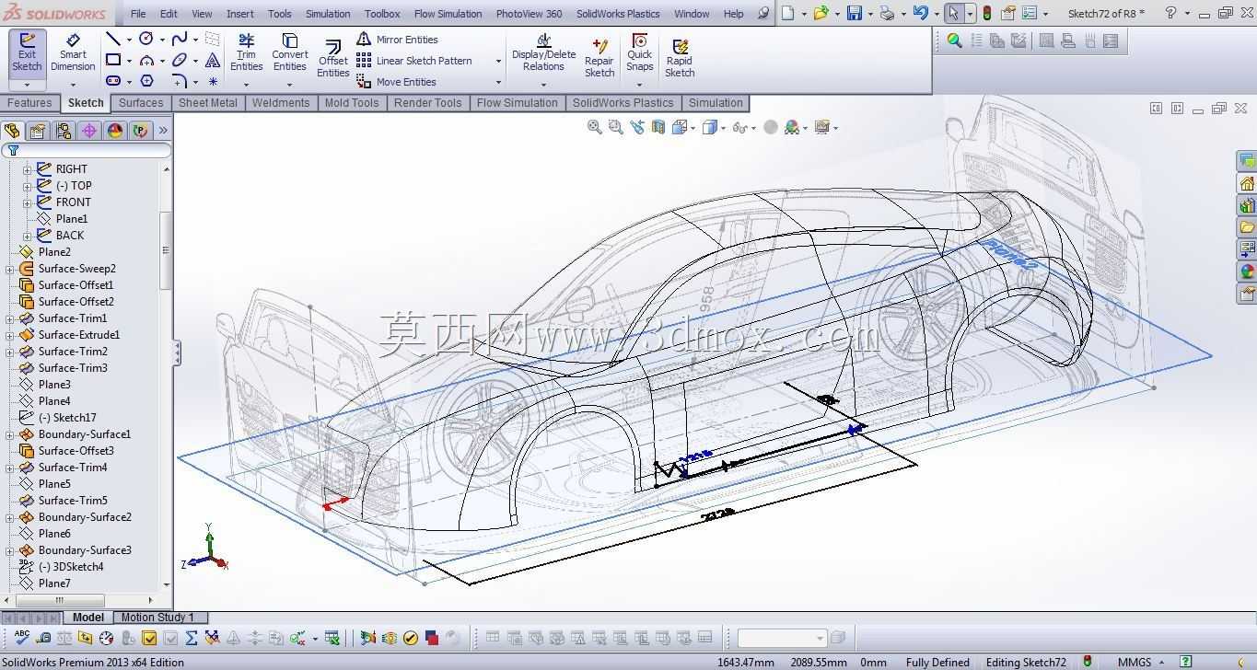Click Zoom to Fit in view toolbar
Viewport: 1257px width, 670px height.
(x=595, y=128)
